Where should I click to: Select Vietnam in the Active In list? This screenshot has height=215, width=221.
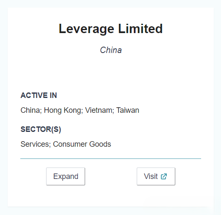(99, 110)
